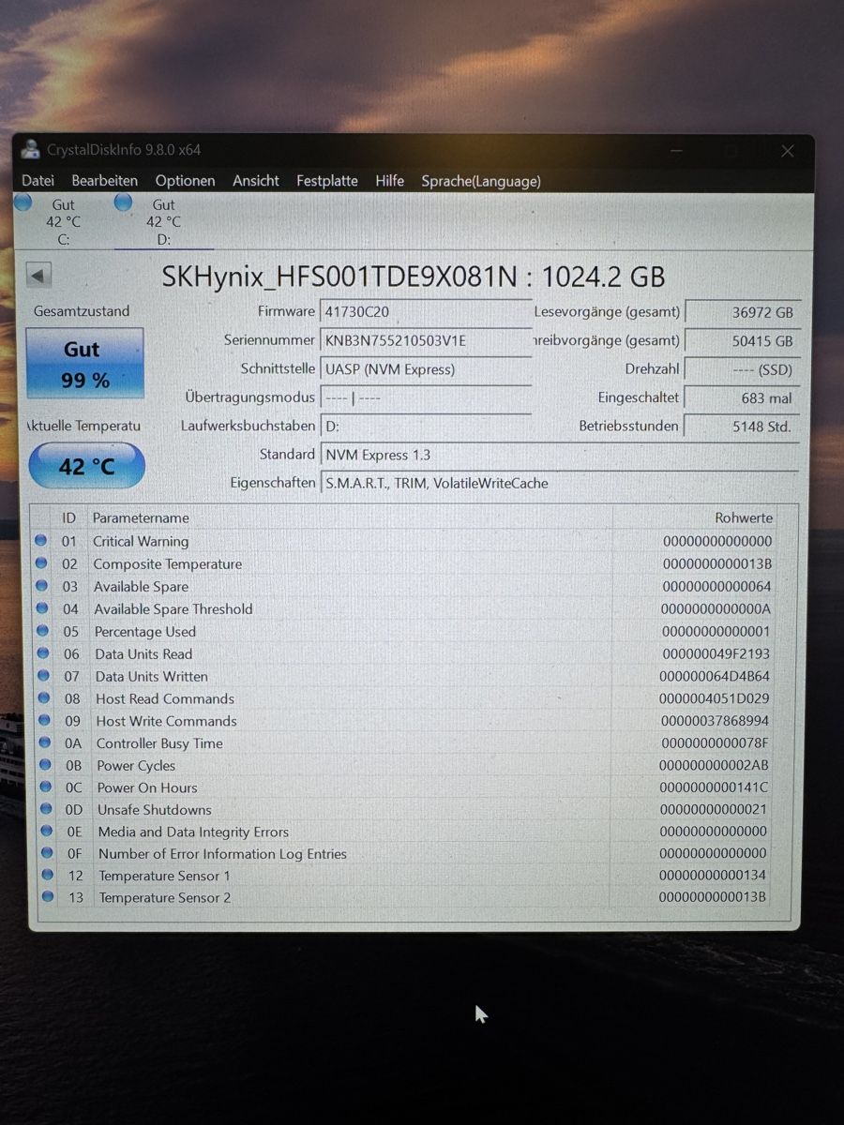Click the Laufwerksbuchstaben field D:
Screen dimensions: 844x1125
click(x=427, y=427)
